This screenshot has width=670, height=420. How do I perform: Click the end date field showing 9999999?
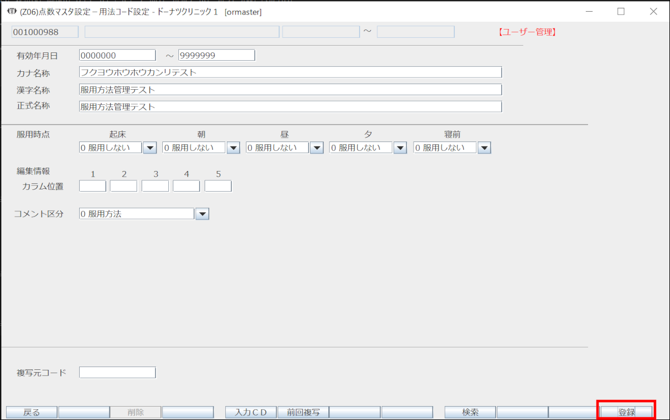(x=216, y=55)
